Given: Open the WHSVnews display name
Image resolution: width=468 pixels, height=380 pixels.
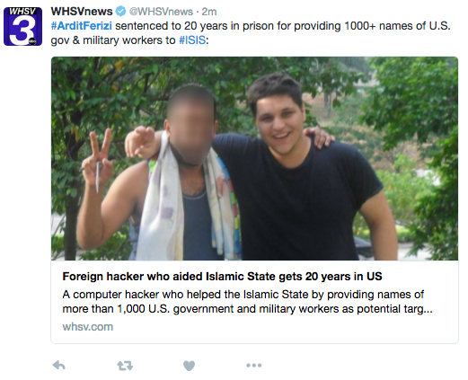Looking at the screenshot, I should [x=82, y=12].
